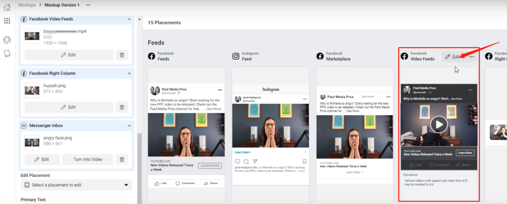Click LEARN MORE button in Facebook Feeds preview
507x204 pixels.
pyautogui.click(x=210, y=166)
